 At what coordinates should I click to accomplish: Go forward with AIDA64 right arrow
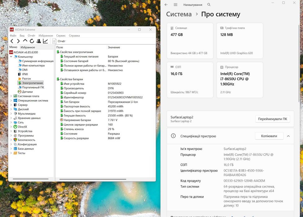[x=18, y=41]
